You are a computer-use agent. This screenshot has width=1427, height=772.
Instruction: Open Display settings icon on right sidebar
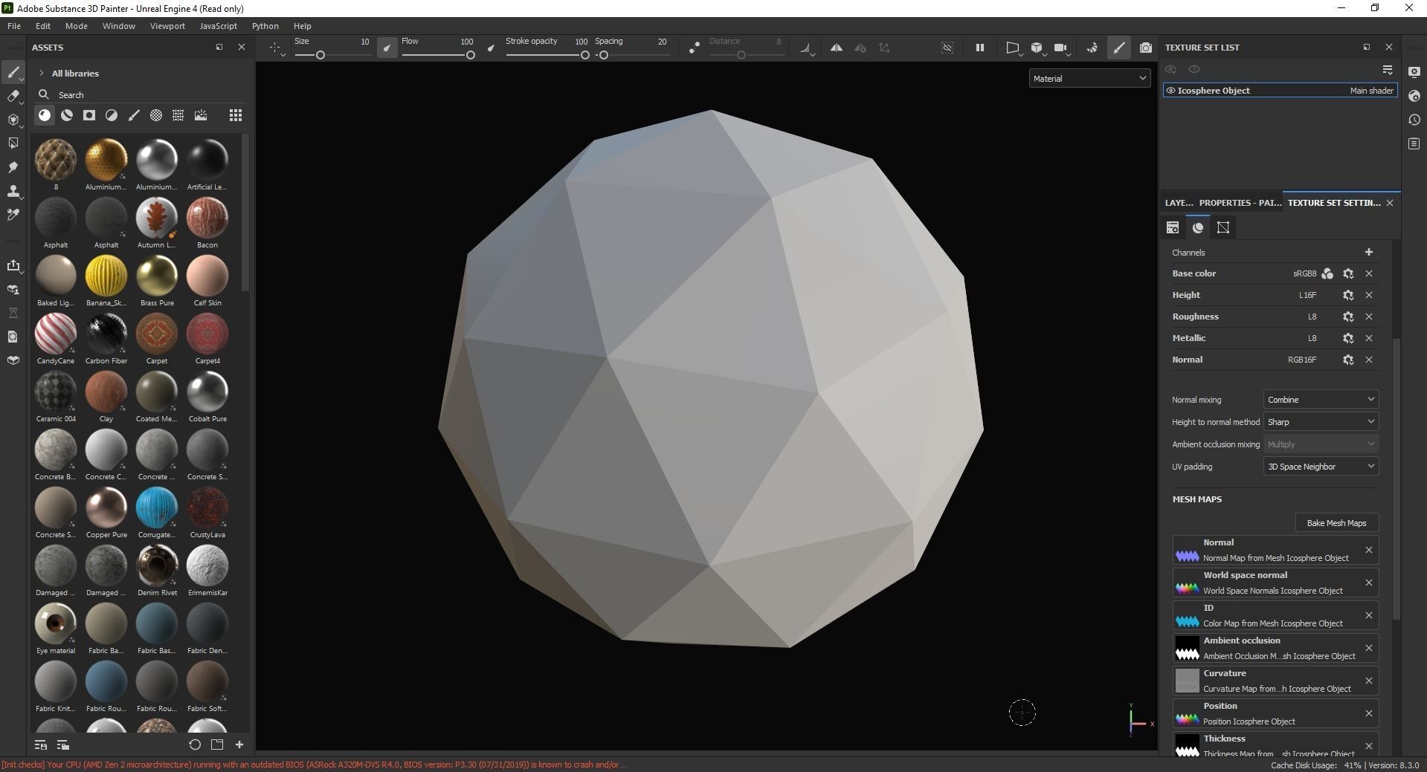pyautogui.click(x=1414, y=72)
